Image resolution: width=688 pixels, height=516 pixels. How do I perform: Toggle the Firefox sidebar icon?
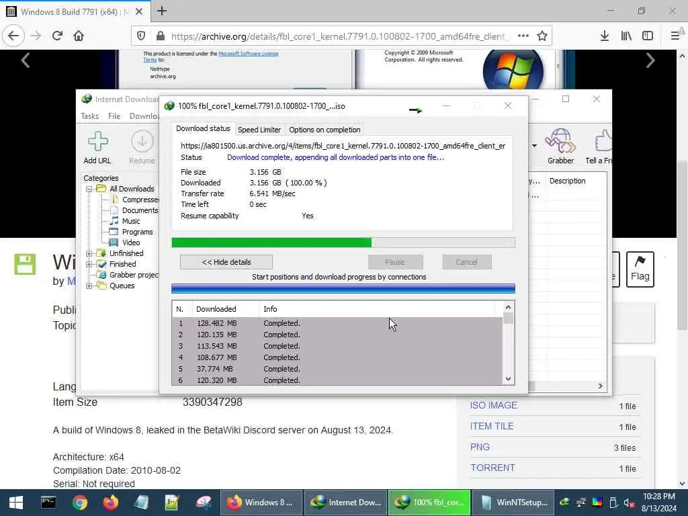click(x=648, y=36)
